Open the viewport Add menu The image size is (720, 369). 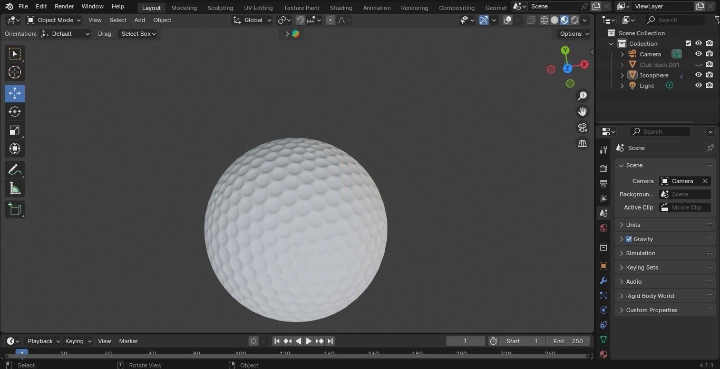point(140,20)
